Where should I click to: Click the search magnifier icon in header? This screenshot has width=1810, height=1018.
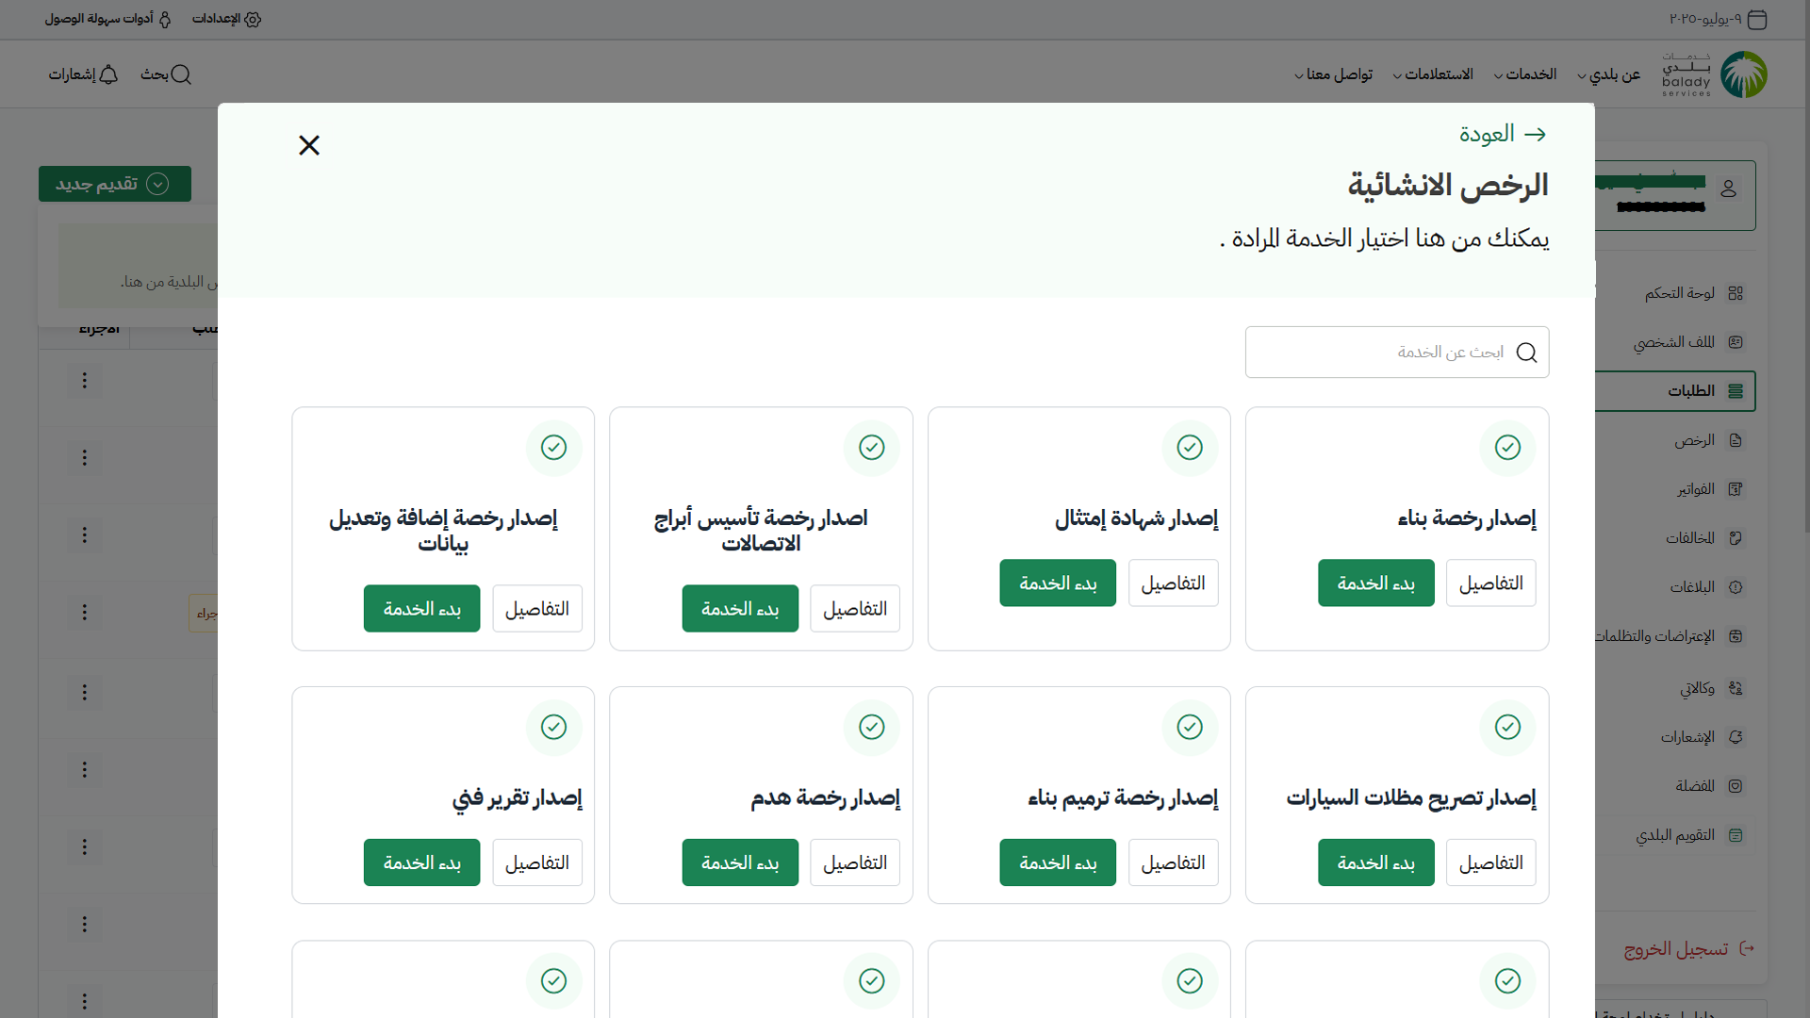181,74
